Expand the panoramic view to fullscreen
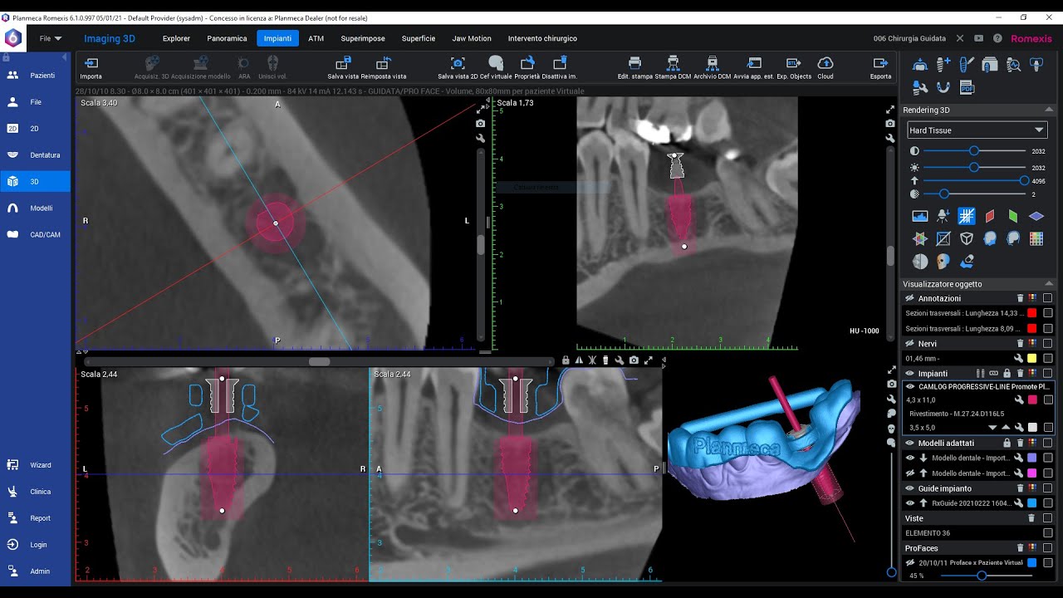Image resolution: width=1063 pixels, height=598 pixels. point(890,110)
